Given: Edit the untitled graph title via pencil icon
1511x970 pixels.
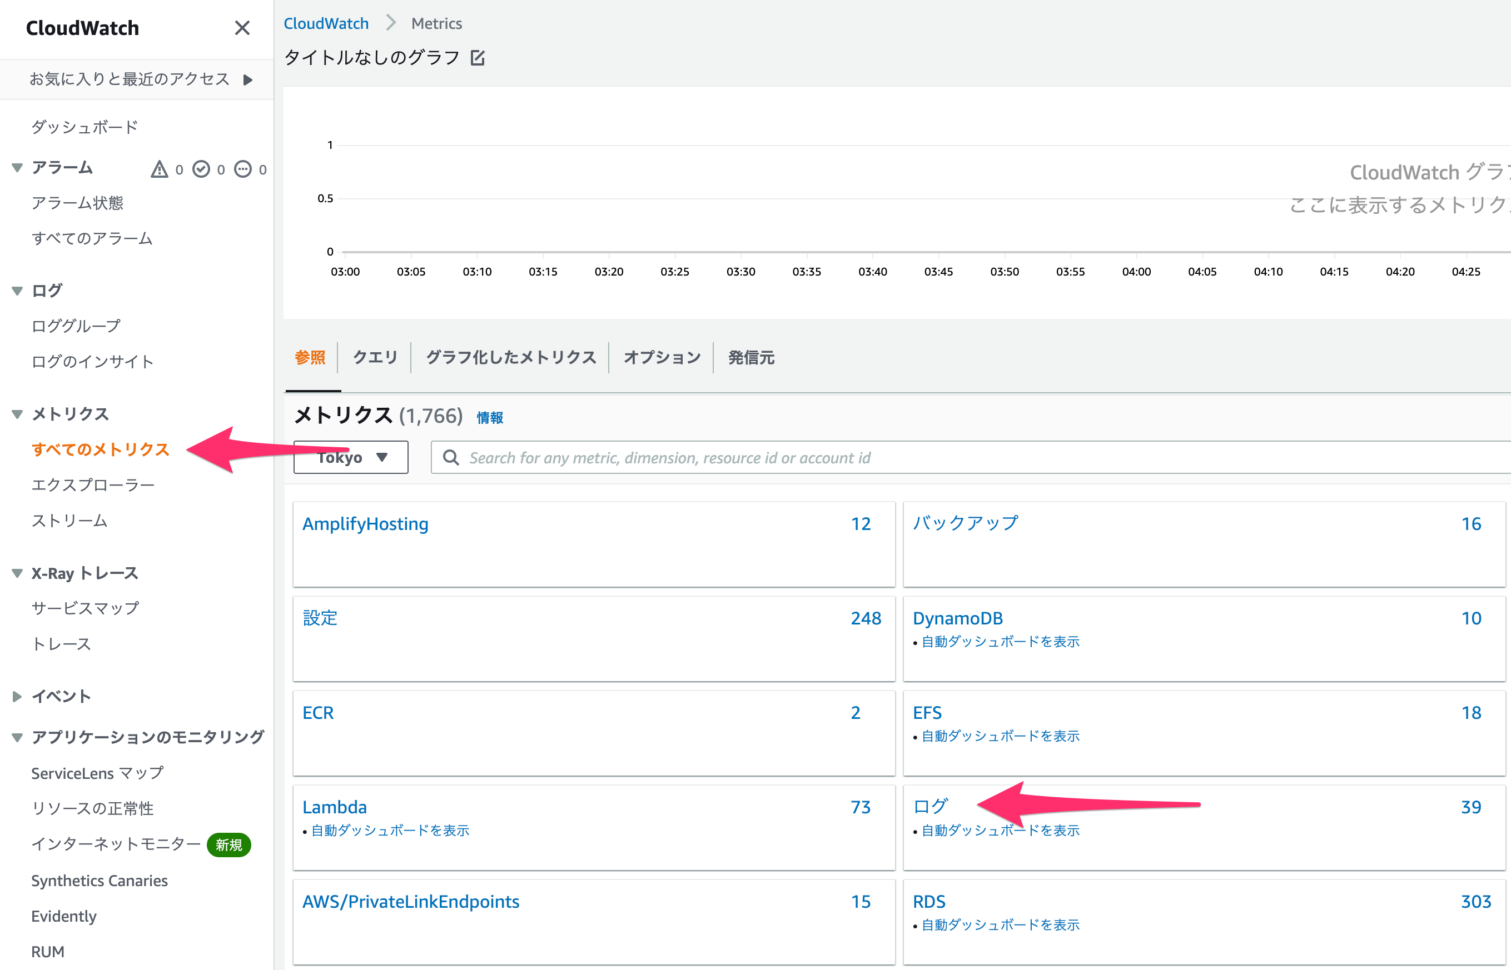Looking at the screenshot, I should point(478,57).
